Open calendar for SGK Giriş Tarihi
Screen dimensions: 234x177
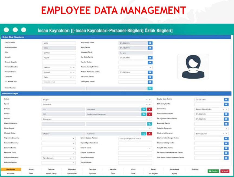click(226, 104)
